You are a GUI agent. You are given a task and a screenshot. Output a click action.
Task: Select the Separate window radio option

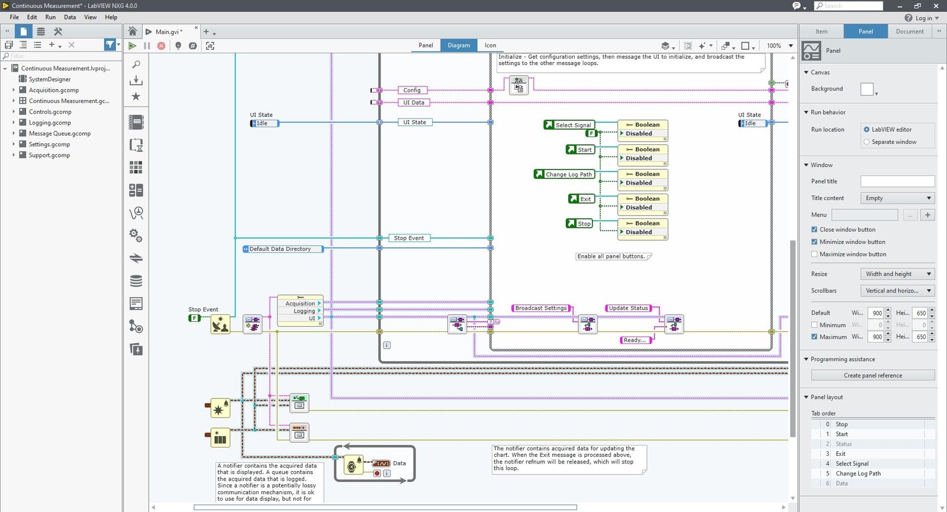pyautogui.click(x=867, y=142)
